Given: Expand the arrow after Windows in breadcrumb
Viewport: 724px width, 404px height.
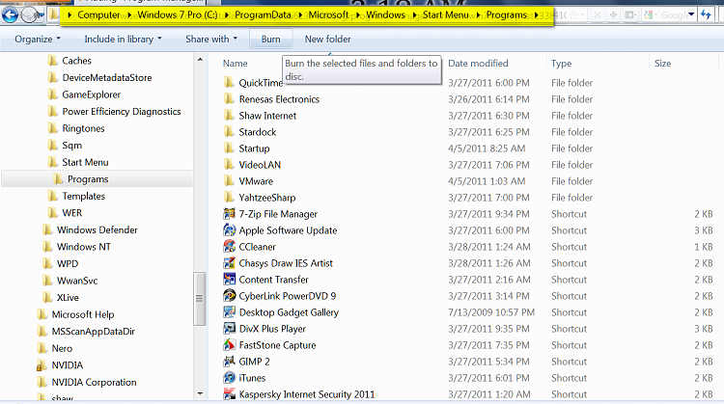Looking at the screenshot, I should tap(414, 15).
